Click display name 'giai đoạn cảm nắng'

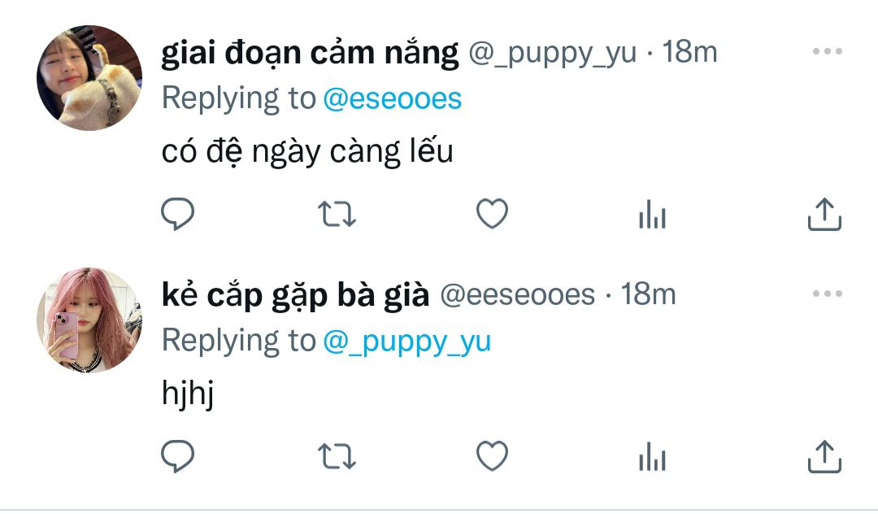(x=311, y=54)
